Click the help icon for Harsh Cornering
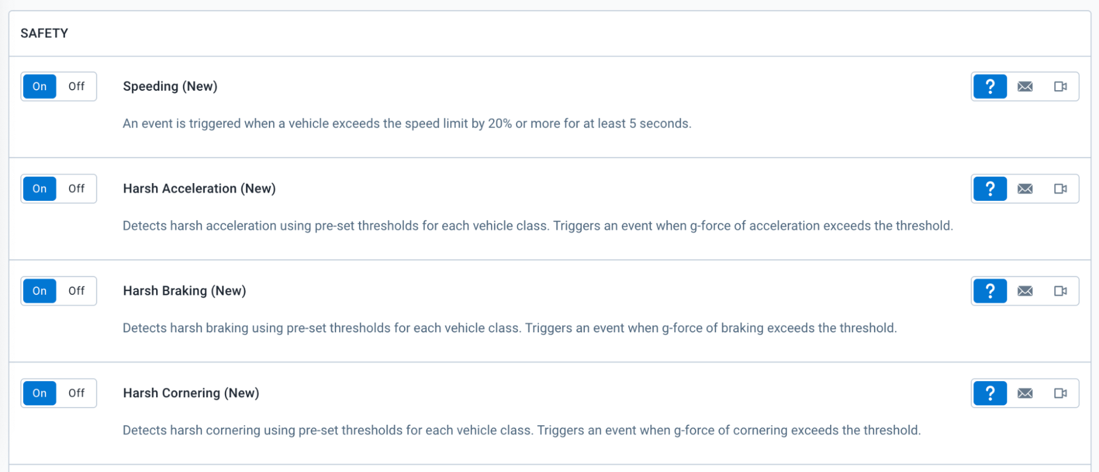Image resolution: width=1099 pixels, height=472 pixels. [990, 393]
